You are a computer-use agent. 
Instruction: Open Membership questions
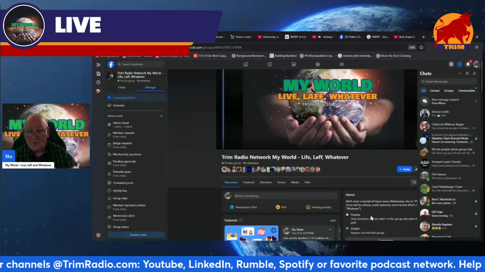[136, 154]
